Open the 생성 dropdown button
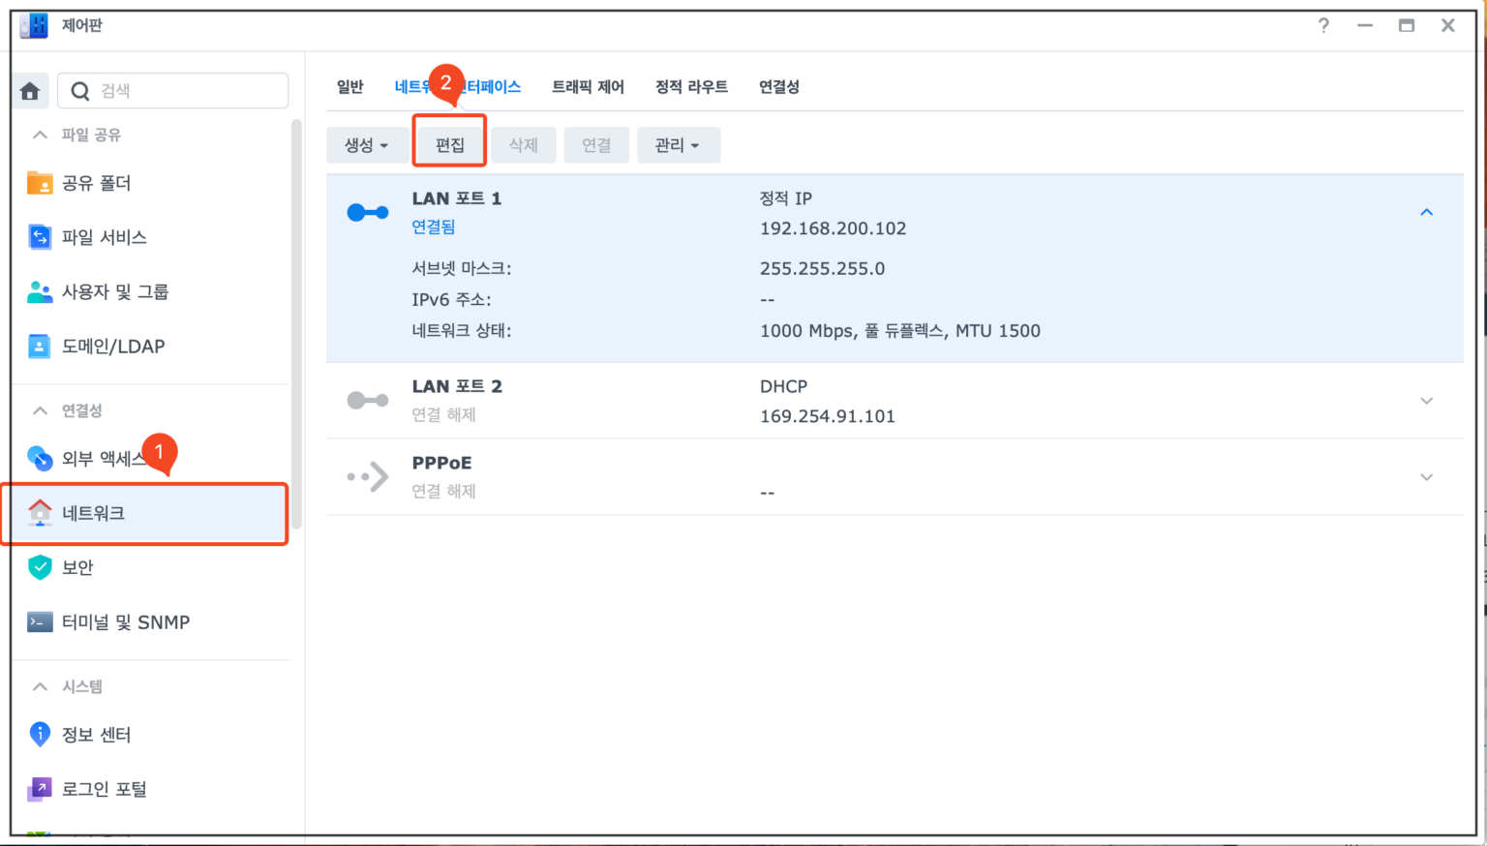The image size is (1487, 846). [x=366, y=145]
